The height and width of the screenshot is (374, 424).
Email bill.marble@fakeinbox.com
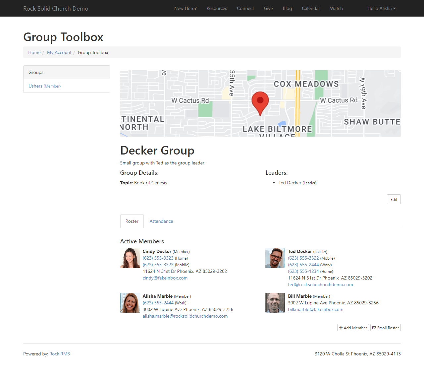[x=316, y=309]
